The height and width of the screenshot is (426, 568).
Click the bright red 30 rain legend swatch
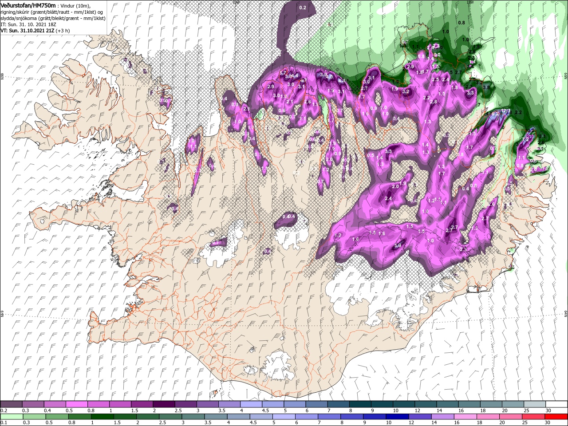coord(556,417)
